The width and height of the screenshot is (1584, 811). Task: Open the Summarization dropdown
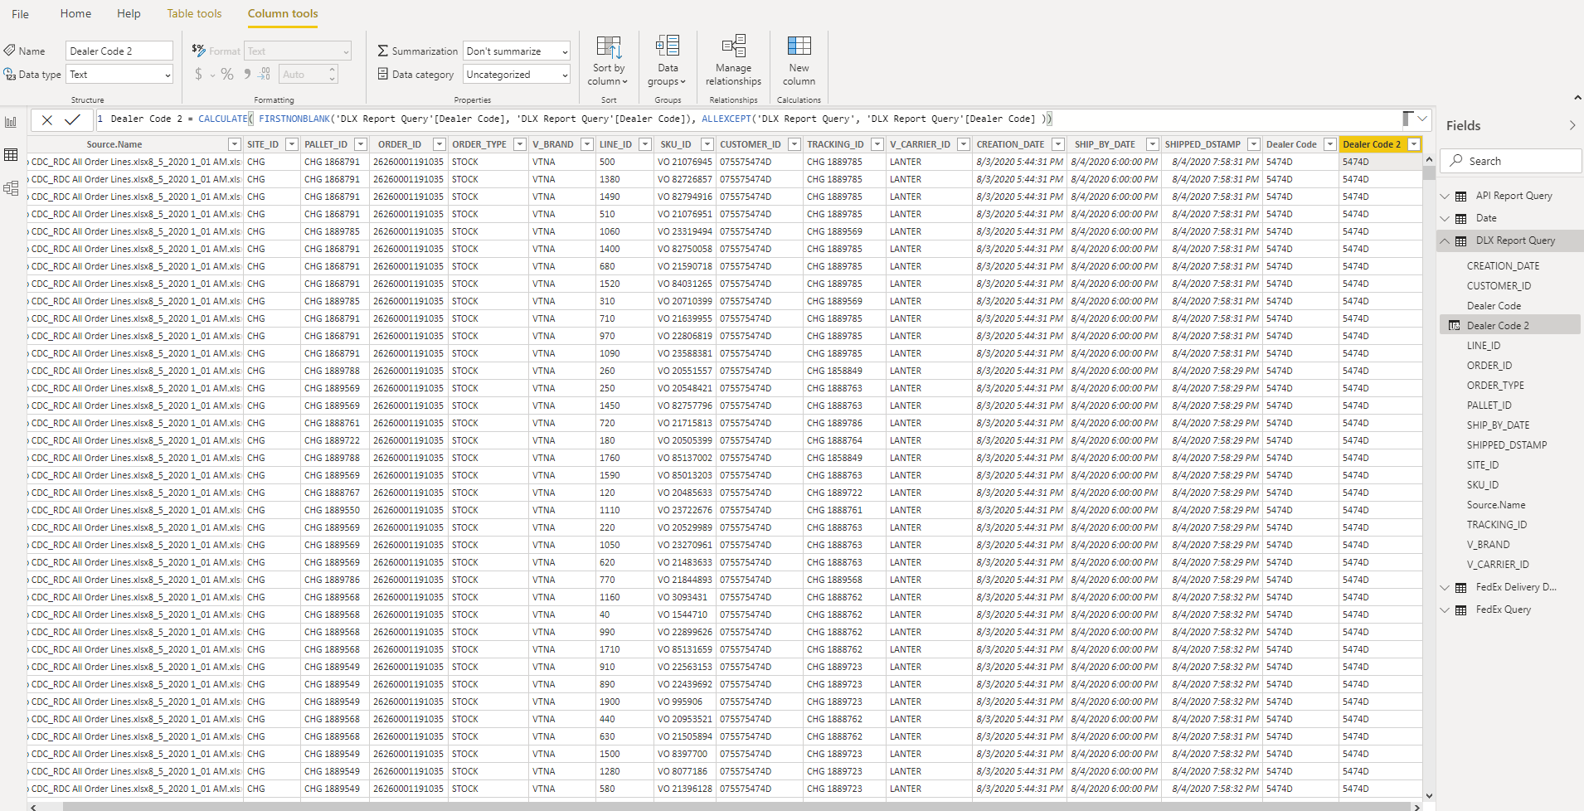pos(516,51)
